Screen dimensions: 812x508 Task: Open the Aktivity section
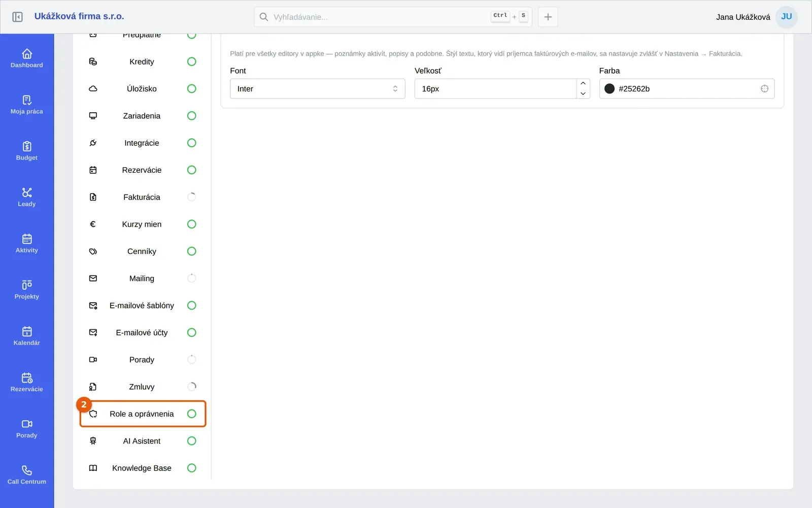(27, 243)
